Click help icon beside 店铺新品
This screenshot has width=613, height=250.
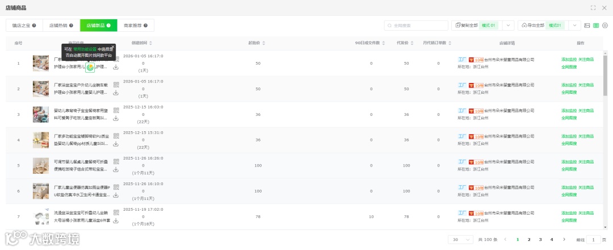click(x=108, y=26)
